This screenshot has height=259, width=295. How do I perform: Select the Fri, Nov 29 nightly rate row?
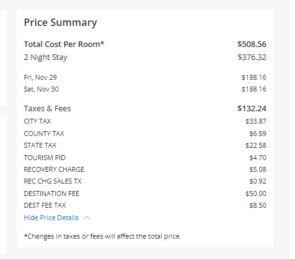coord(145,77)
